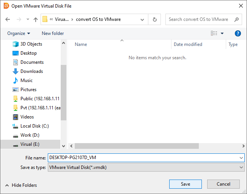This screenshot has height=194, width=247.
Task: Refresh the current folder view
Action: point(154,19)
